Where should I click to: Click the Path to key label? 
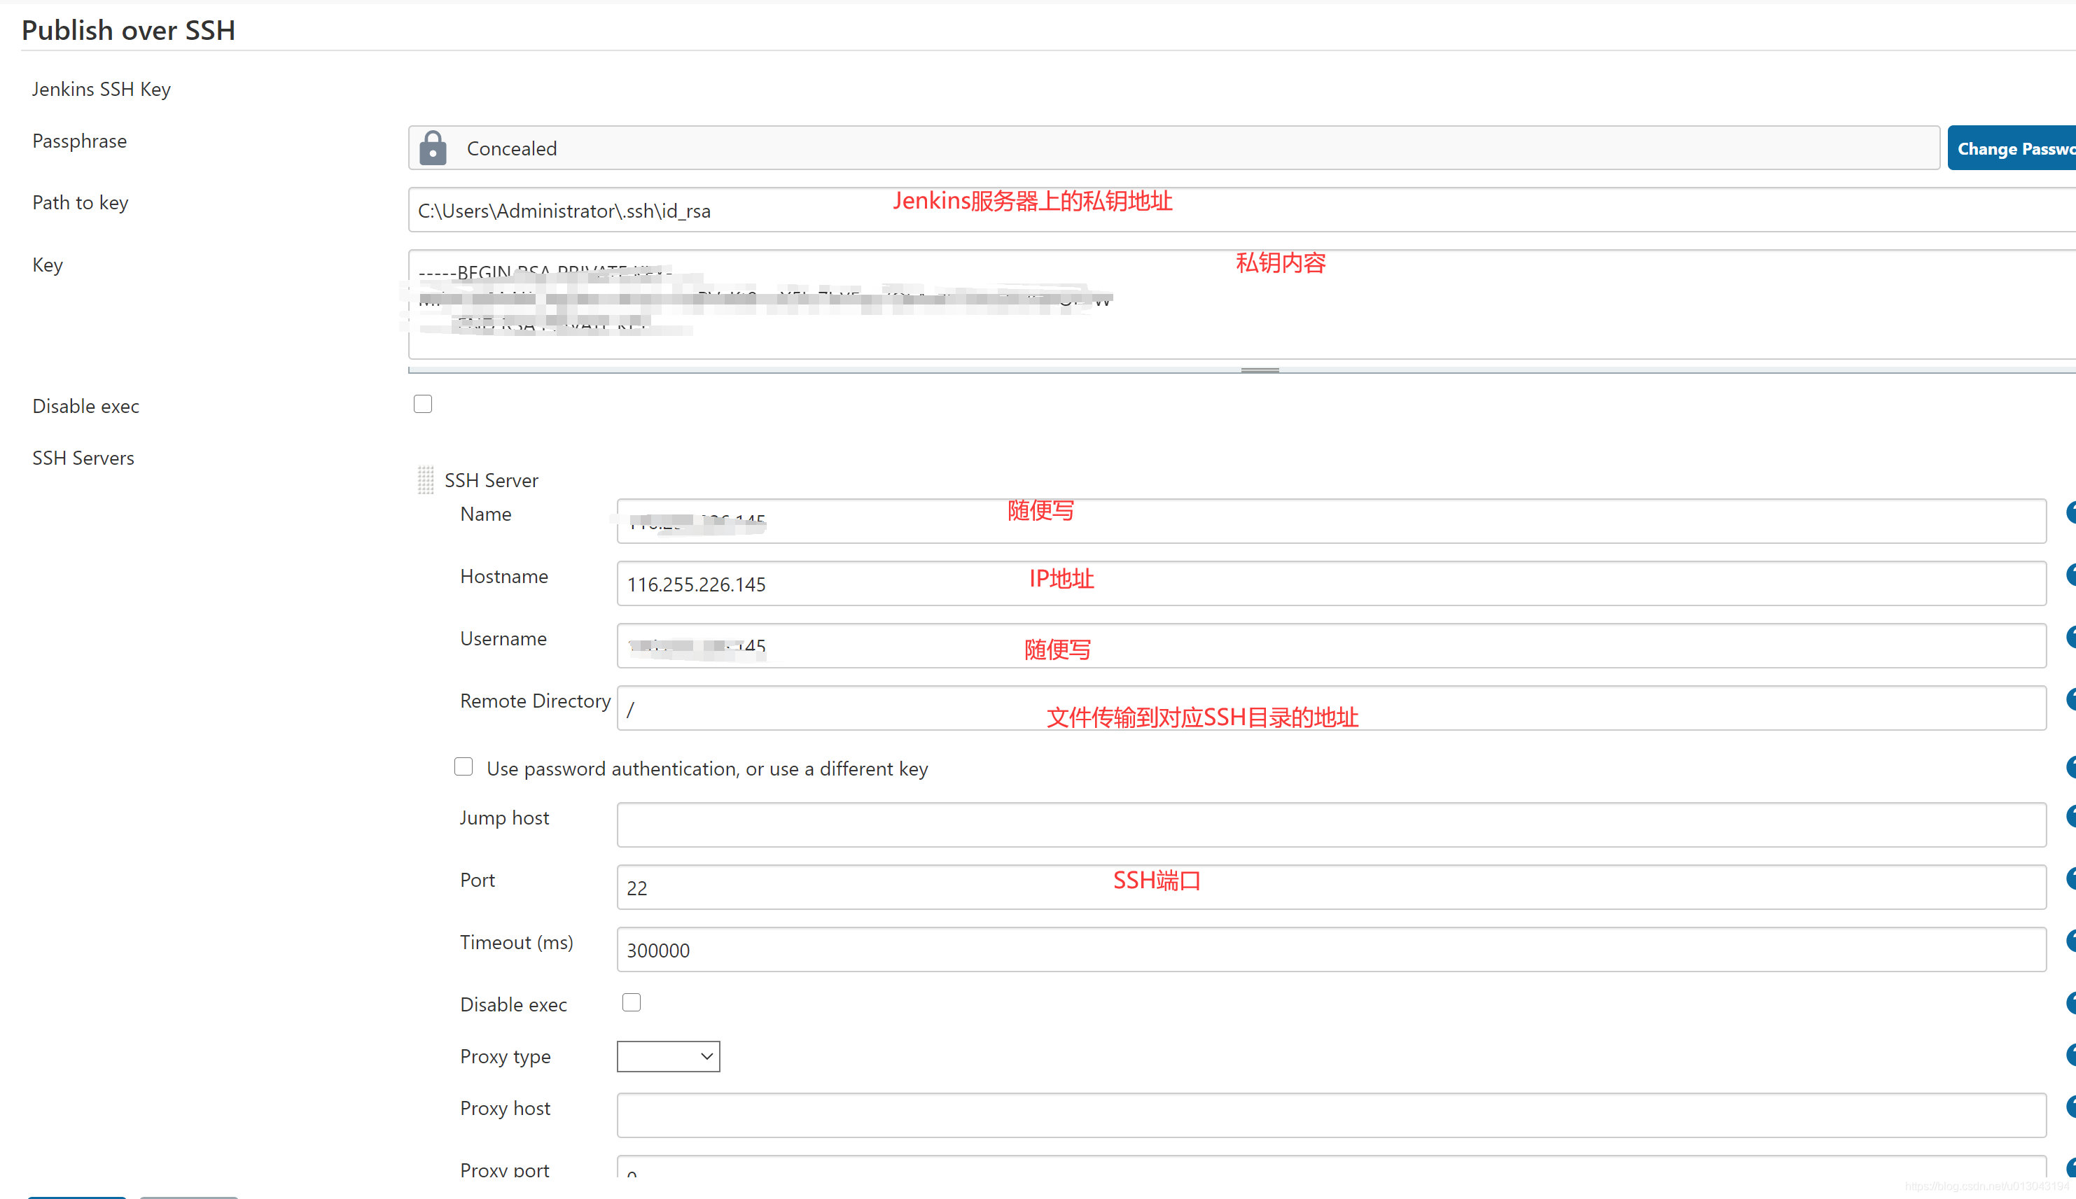(81, 202)
